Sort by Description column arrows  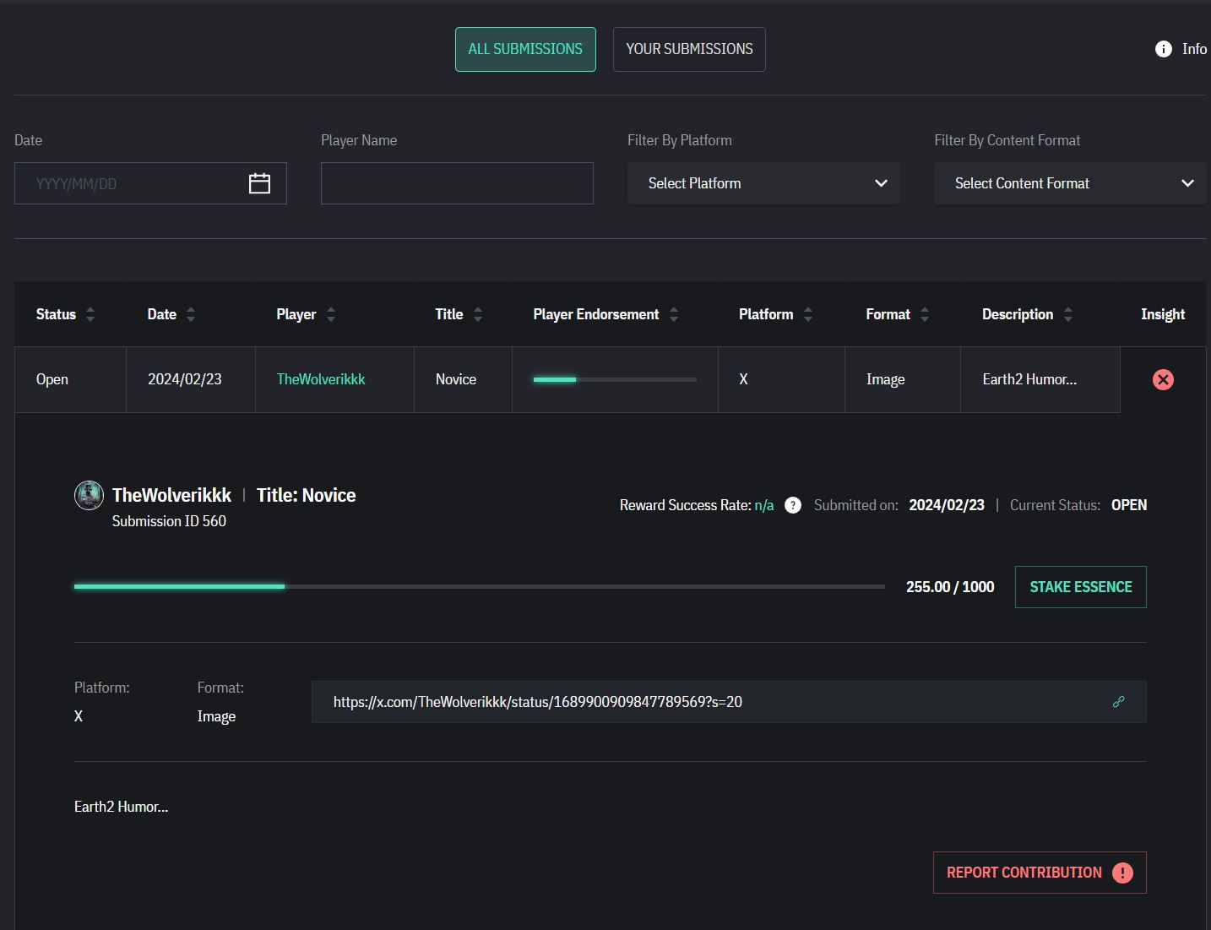[1068, 314]
